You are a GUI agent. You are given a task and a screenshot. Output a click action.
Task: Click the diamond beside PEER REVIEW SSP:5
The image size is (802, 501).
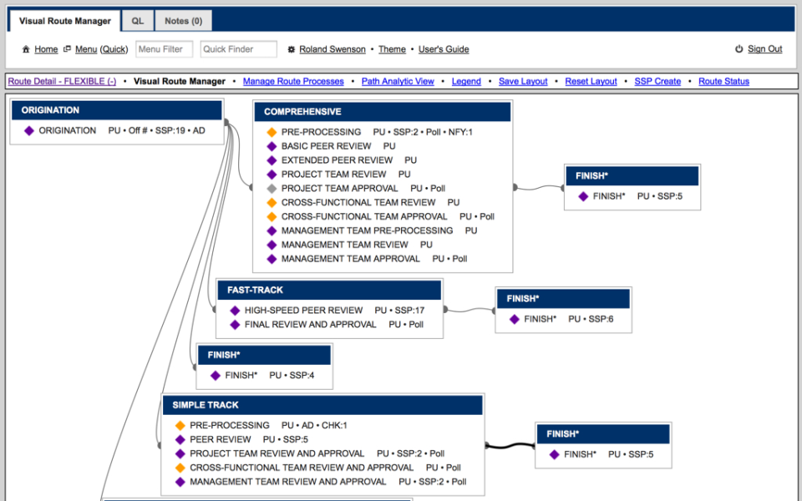click(180, 440)
